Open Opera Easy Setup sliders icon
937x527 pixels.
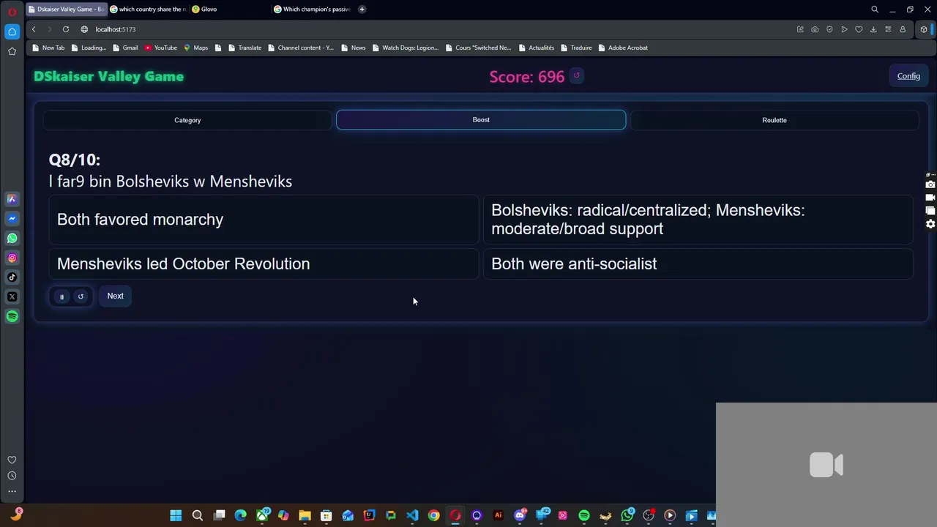888,29
